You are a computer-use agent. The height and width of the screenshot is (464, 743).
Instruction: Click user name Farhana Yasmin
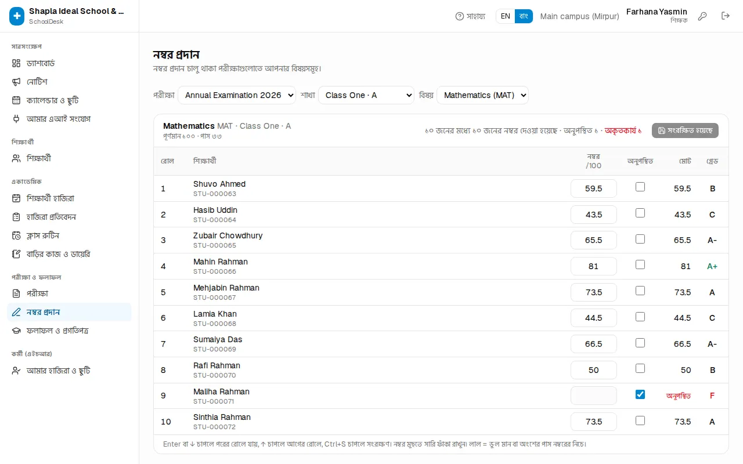pos(657,12)
